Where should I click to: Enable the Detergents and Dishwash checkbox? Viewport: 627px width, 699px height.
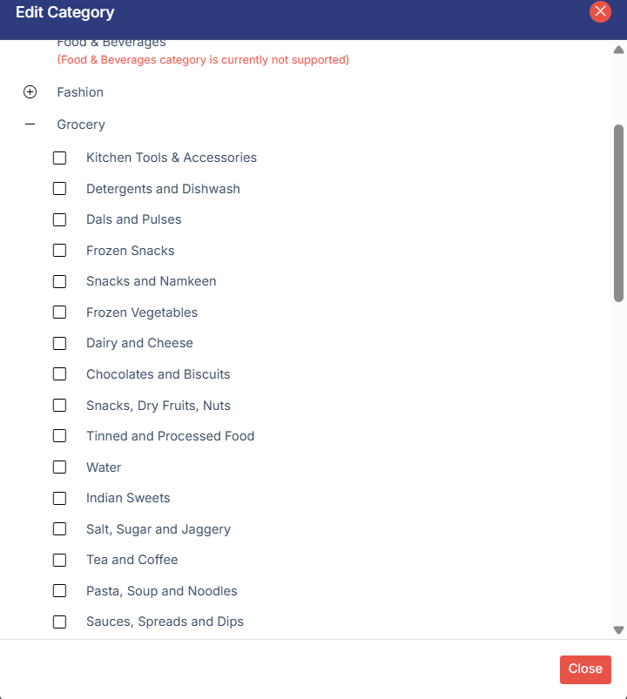(59, 189)
